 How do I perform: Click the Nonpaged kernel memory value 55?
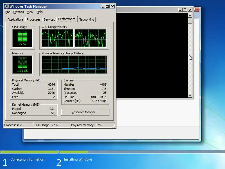(53, 113)
